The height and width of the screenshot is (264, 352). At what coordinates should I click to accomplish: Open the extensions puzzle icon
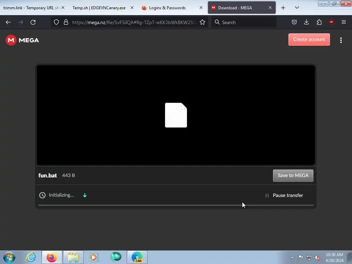319,22
